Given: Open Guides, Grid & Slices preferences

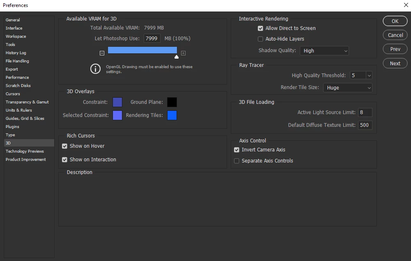Looking at the screenshot, I should click(29, 119).
